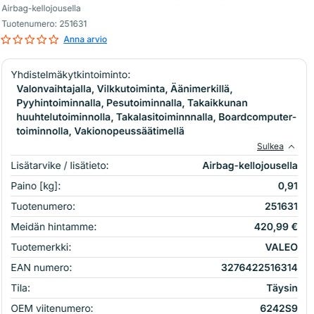Click the OEM viitenumero value 6242S9
Viewport: 314px width, 314px height.
pyautogui.click(x=279, y=308)
